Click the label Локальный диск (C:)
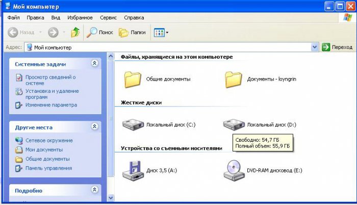 click(171, 124)
